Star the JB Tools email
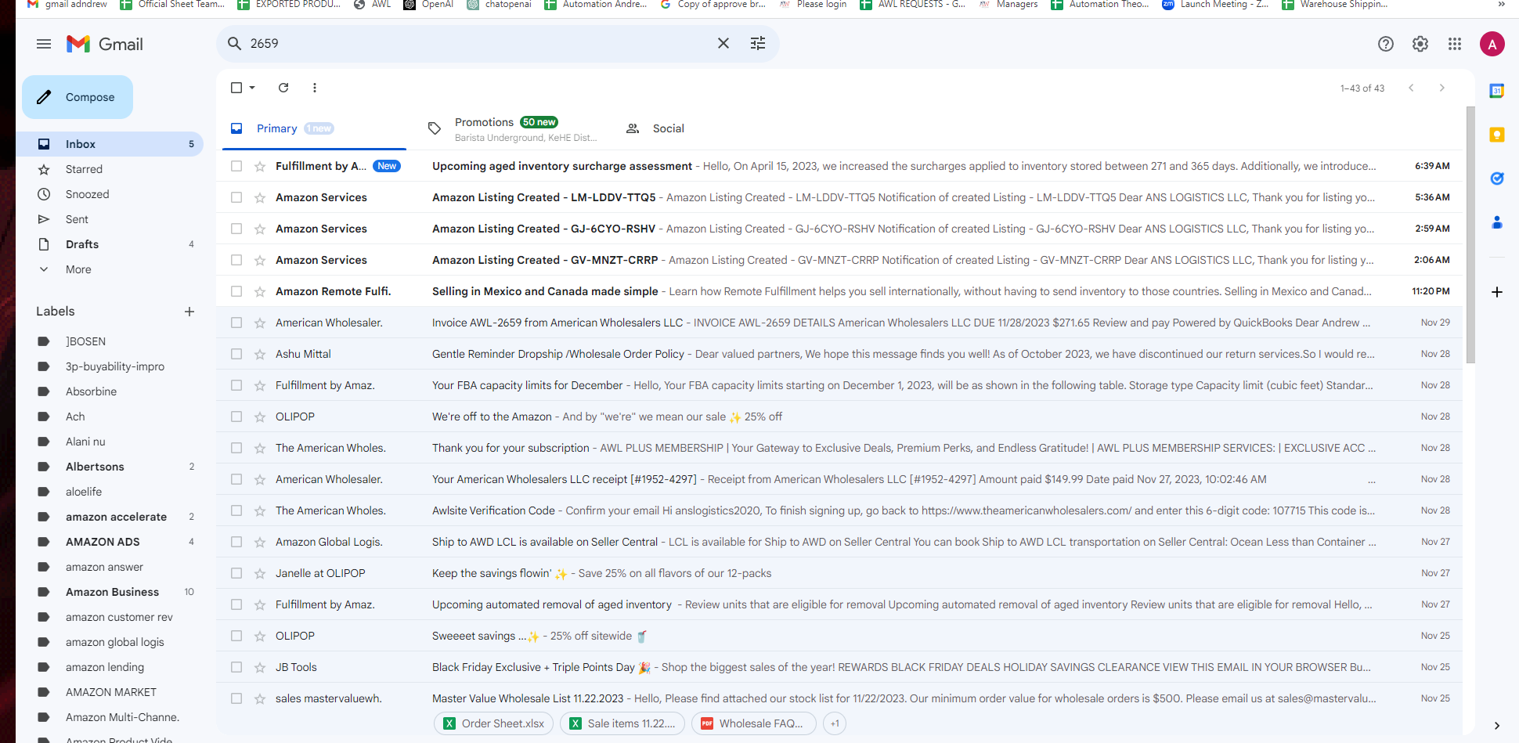The image size is (1519, 743). [260, 667]
